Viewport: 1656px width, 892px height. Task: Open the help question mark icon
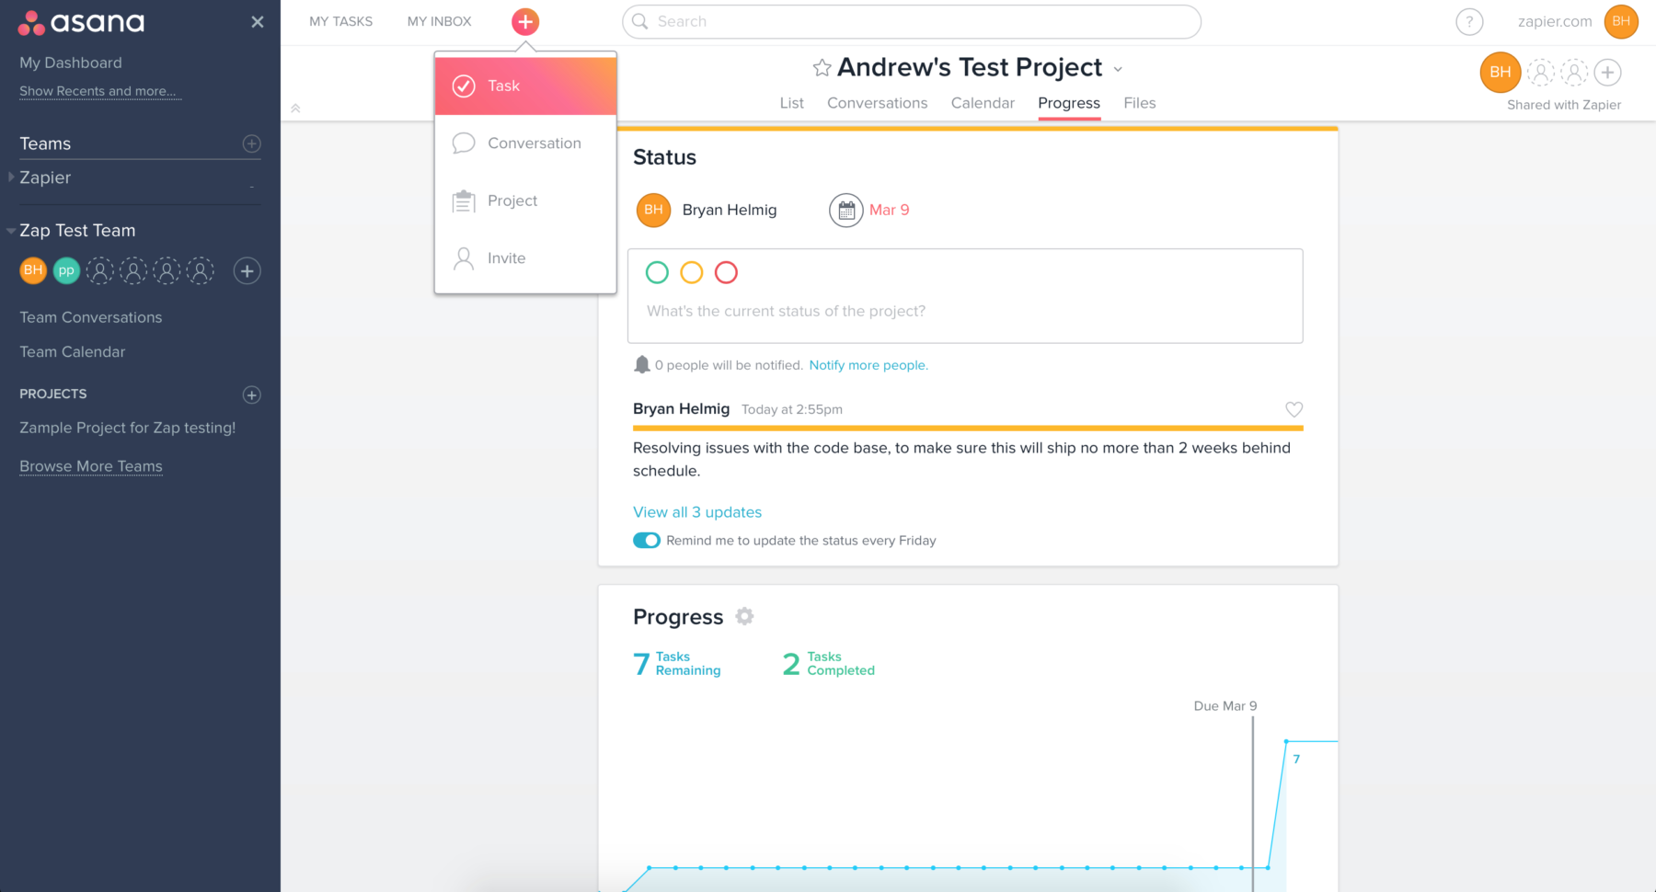(x=1469, y=21)
